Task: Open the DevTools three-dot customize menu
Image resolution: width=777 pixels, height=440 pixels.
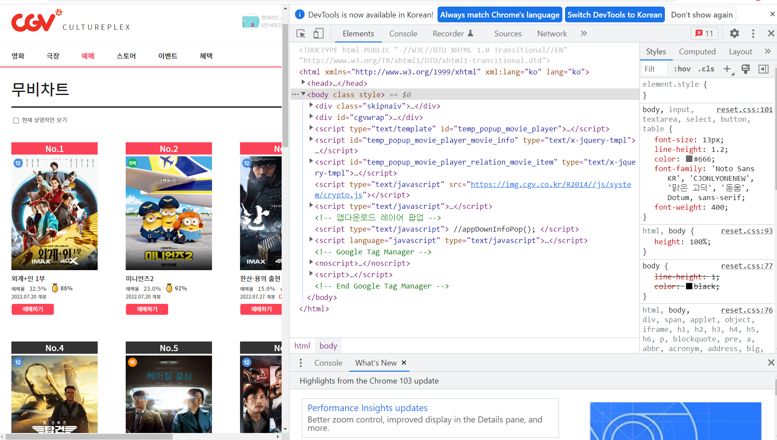Action: coord(753,33)
